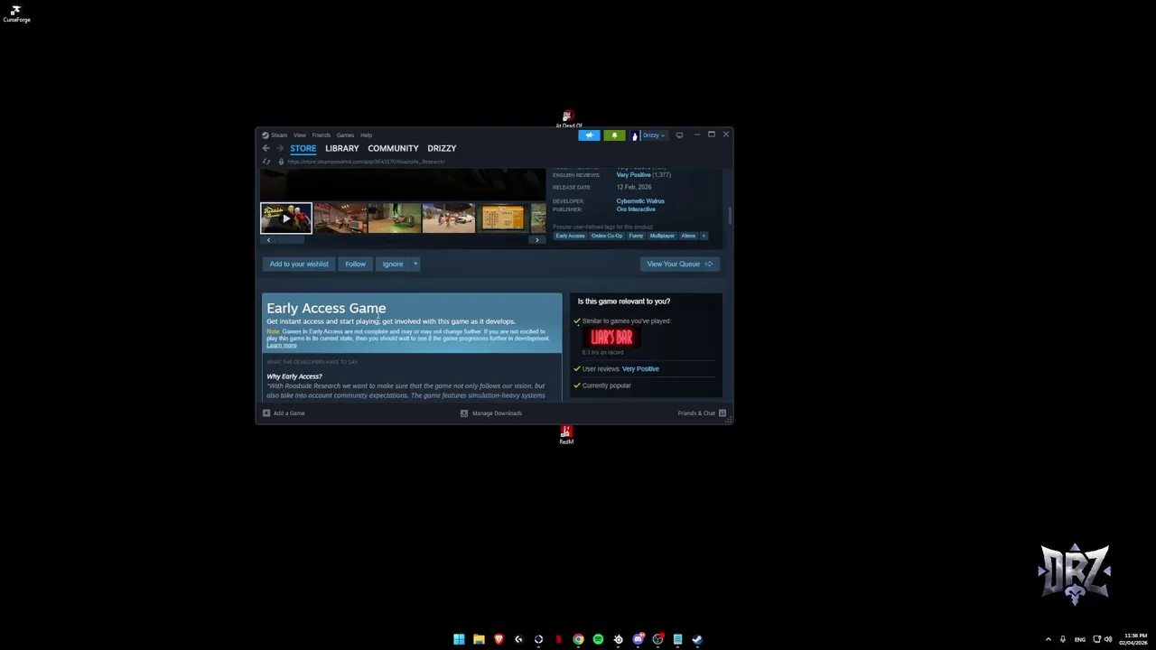Open Discord from taskbar

(638, 639)
